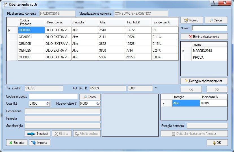The image size is (234, 152).
Task: Click Ribaltamento corrente field MAGGIO2018
Action: (57, 14)
